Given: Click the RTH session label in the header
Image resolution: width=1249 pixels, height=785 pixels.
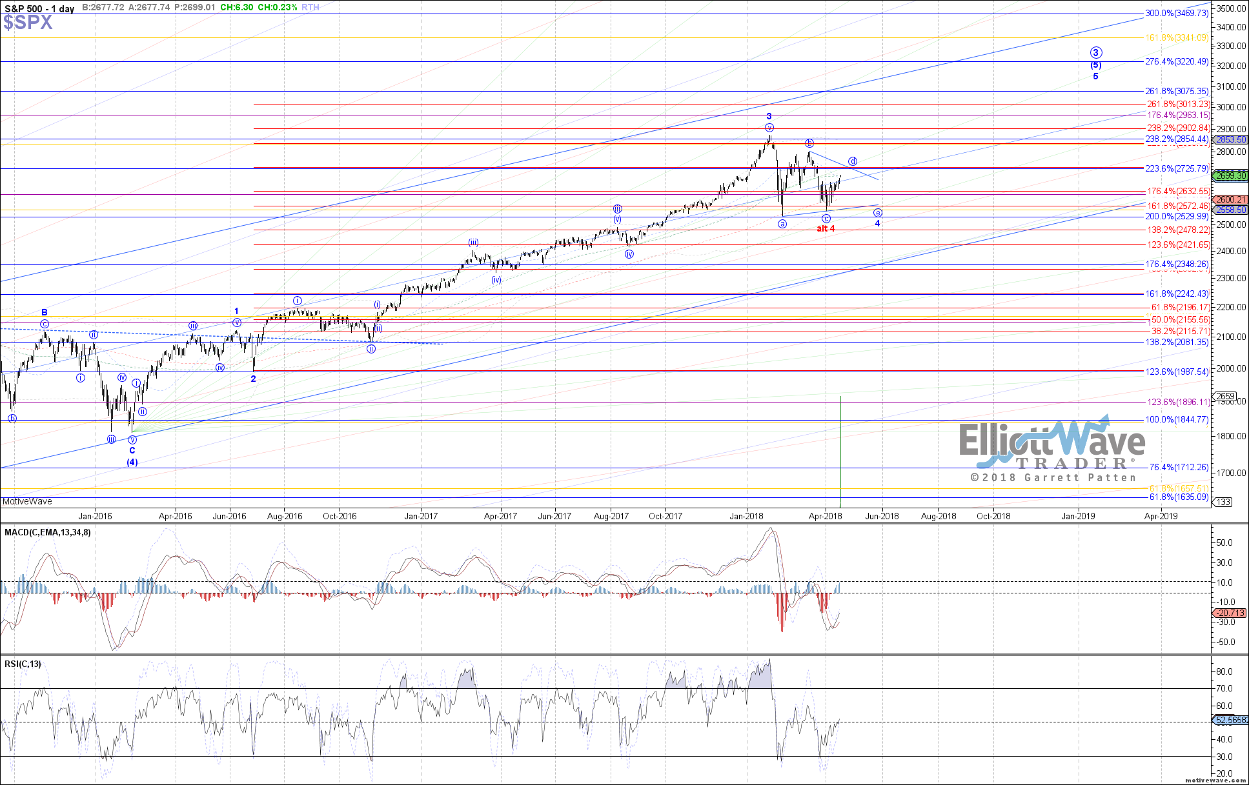Looking at the screenshot, I should (310, 8).
